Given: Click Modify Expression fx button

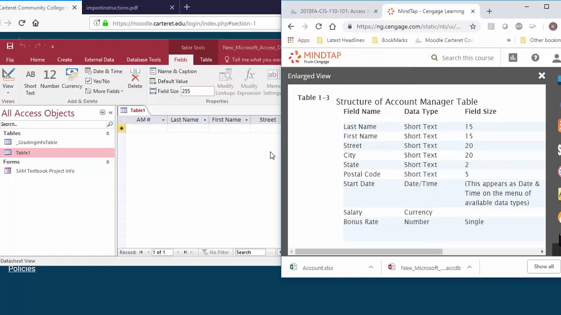Looking at the screenshot, I should click(x=249, y=82).
